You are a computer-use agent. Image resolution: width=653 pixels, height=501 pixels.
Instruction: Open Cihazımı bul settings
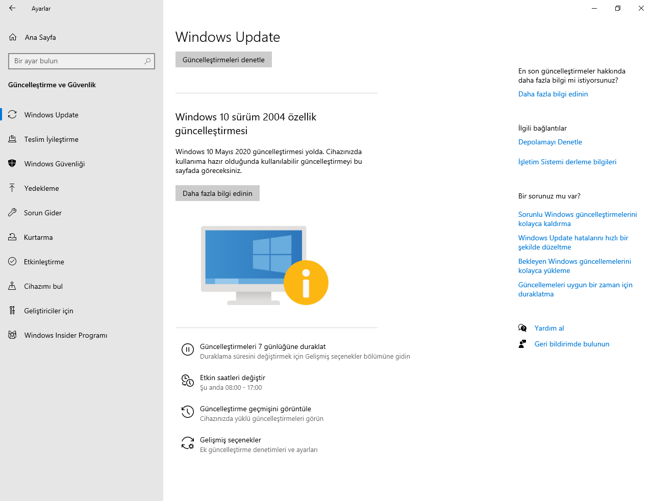click(x=82, y=286)
